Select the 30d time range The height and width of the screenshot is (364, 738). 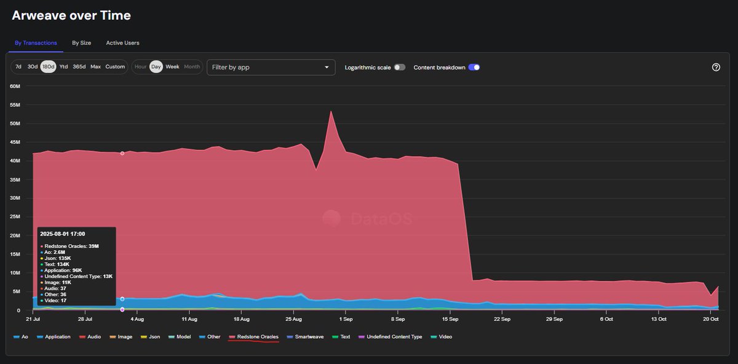click(x=33, y=66)
